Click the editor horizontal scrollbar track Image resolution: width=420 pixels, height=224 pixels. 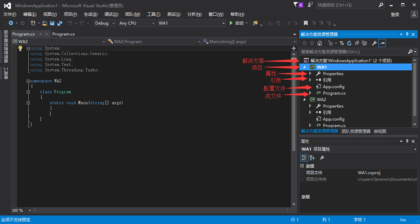(162, 210)
